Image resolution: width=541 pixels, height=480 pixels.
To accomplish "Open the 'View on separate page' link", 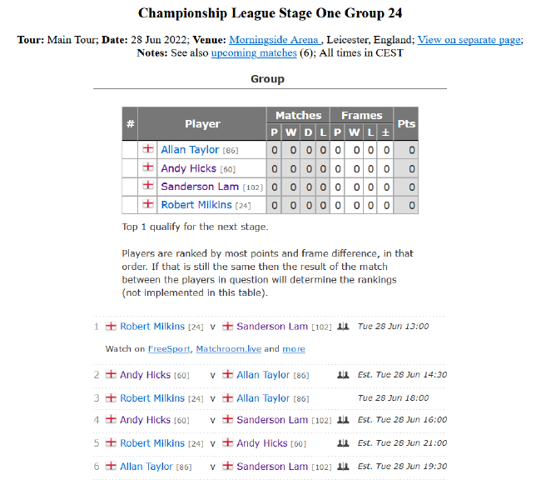I will click(469, 40).
